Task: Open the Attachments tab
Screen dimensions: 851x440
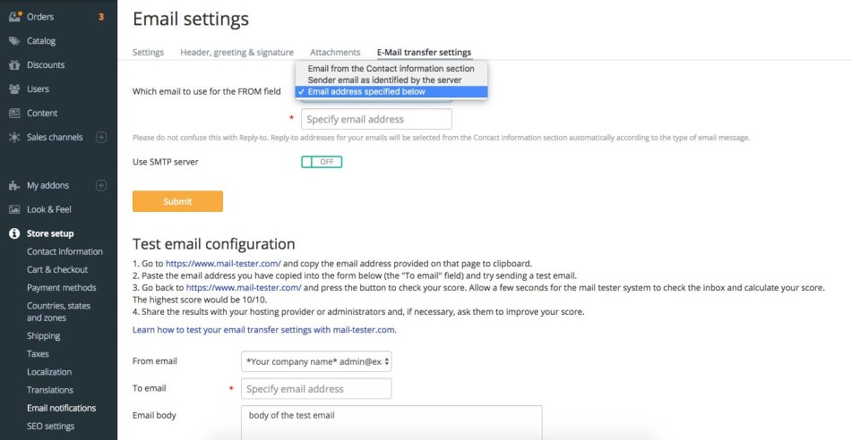Action: tap(335, 53)
